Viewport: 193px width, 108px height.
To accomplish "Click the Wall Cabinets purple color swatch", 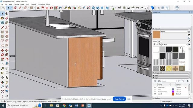I will (x=173, y=91).
